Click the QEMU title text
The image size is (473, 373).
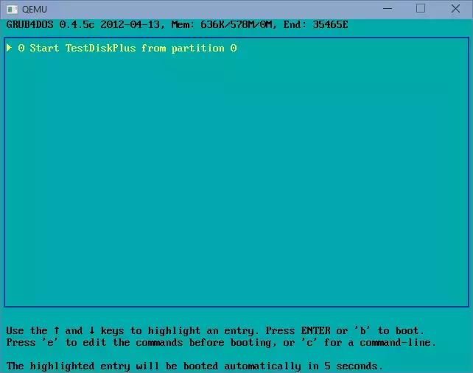35,10
